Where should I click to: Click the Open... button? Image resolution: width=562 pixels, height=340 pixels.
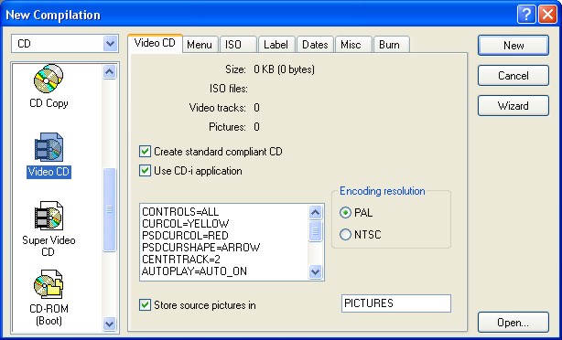click(513, 323)
